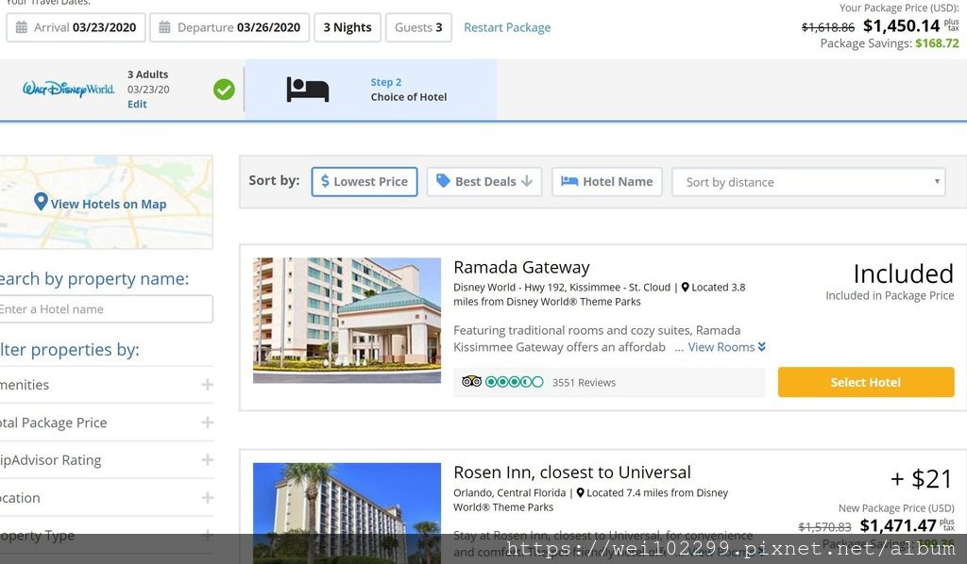
Task: Click the new package price $1,471.47
Action: click(x=898, y=525)
